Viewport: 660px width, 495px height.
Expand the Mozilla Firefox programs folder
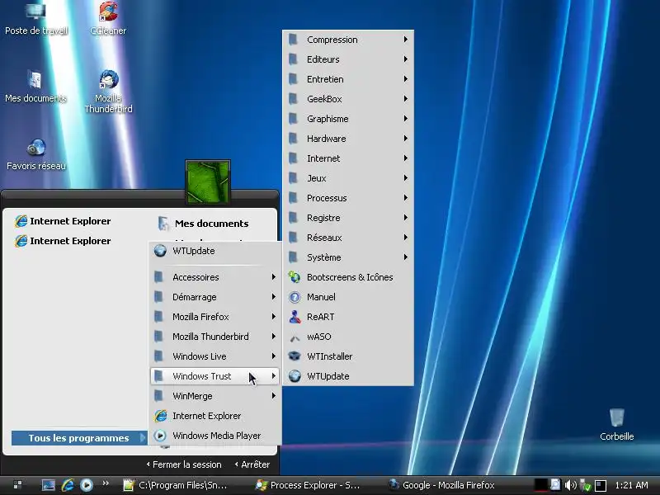pyautogui.click(x=215, y=317)
